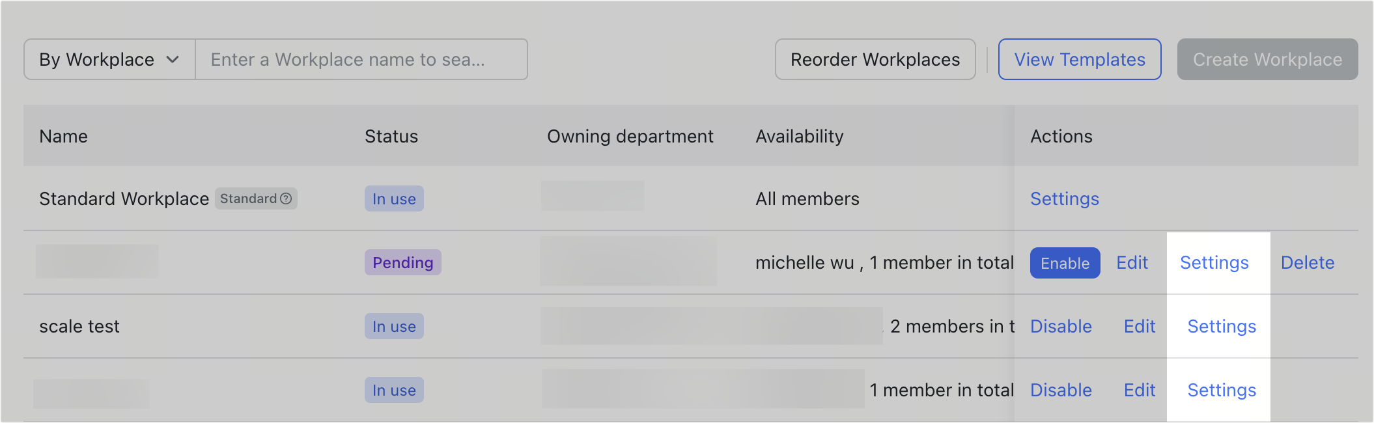
Task: Click the All members availability cell
Action: [807, 198]
